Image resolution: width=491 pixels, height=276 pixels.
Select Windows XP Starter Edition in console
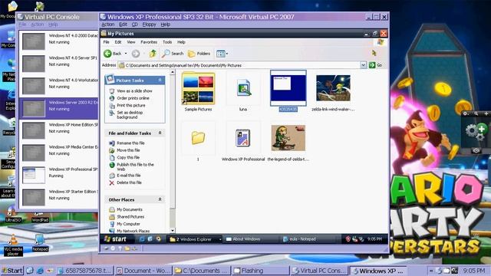point(59,197)
